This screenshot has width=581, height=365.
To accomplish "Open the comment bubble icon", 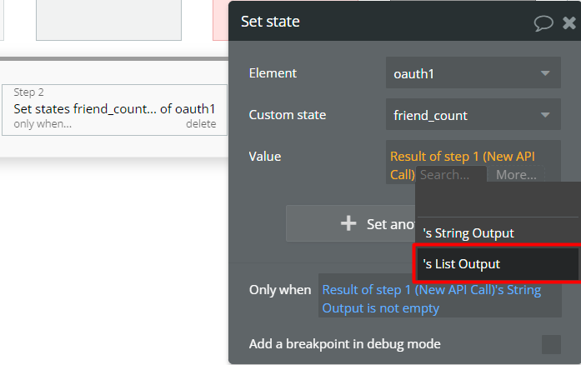I will tap(543, 23).
